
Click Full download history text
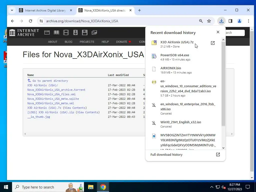click(166, 154)
